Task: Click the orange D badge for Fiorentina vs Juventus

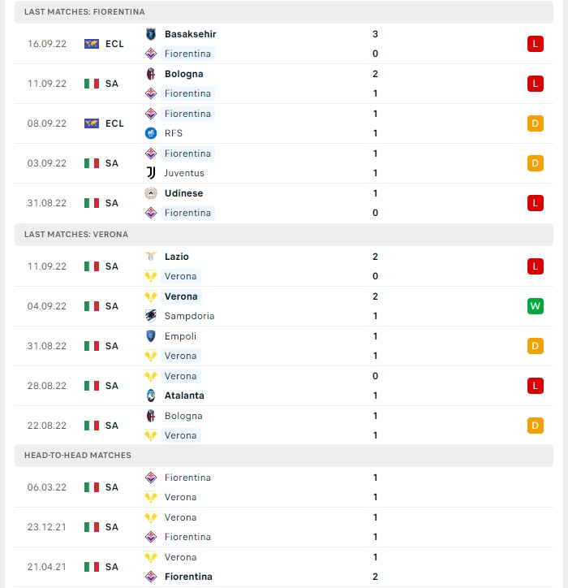Action: click(535, 163)
